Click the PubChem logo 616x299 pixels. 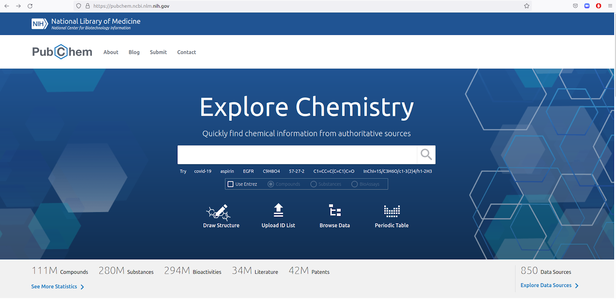click(x=62, y=51)
